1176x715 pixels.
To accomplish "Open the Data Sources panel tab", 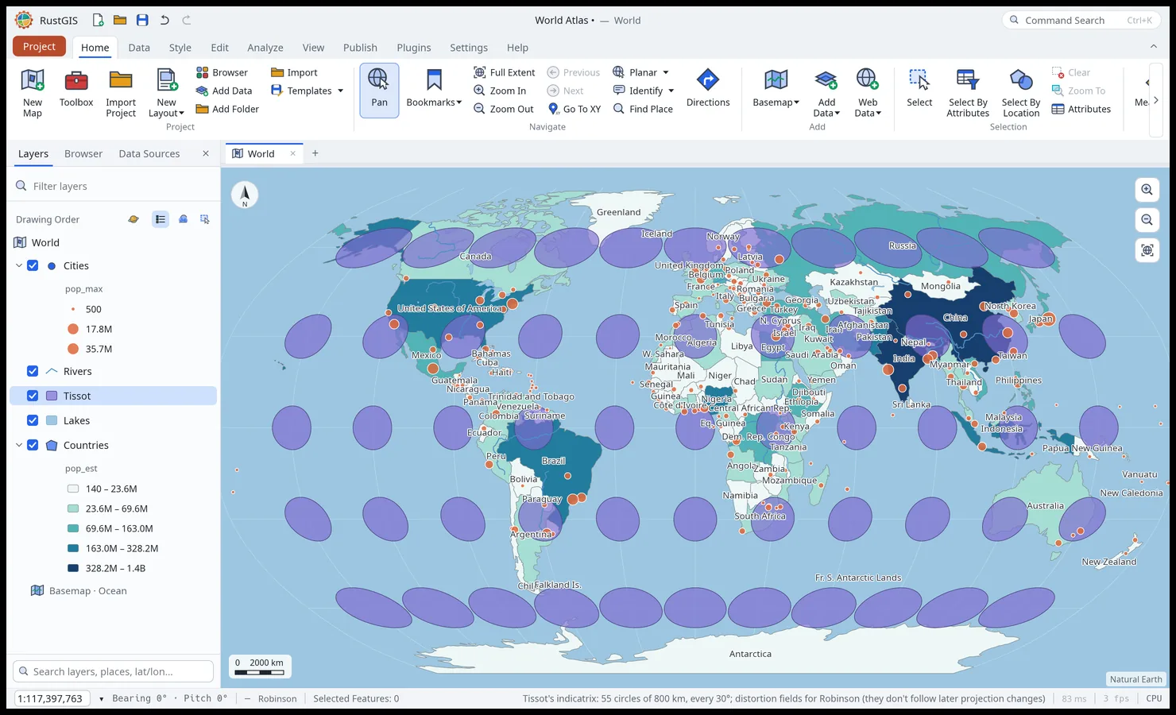I will pos(149,153).
